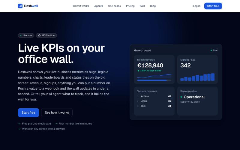Click the green Operational status dot
Image resolution: width=240 pixels, height=150 pixels.
tap(181, 97)
